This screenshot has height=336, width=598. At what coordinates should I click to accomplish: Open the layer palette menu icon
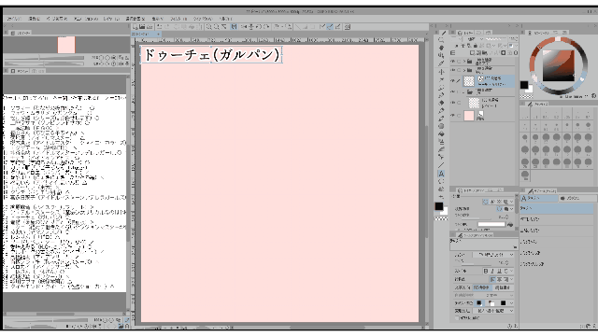click(x=452, y=53)
